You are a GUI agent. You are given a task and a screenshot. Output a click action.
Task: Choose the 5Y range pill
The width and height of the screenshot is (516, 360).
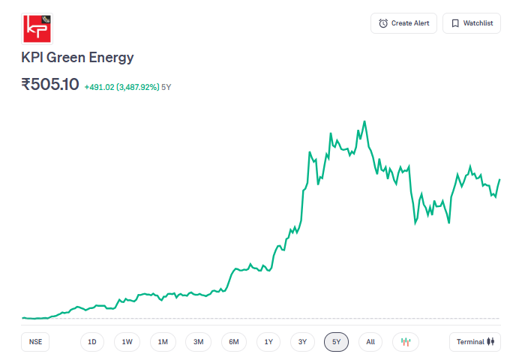click(337, 342)
